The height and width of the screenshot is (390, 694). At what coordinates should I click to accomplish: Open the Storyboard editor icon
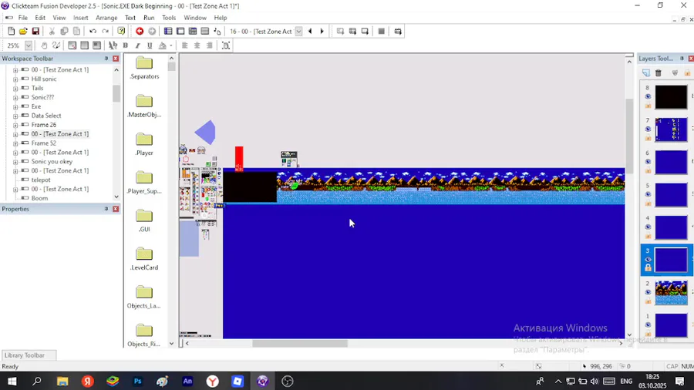pos(168,32)
